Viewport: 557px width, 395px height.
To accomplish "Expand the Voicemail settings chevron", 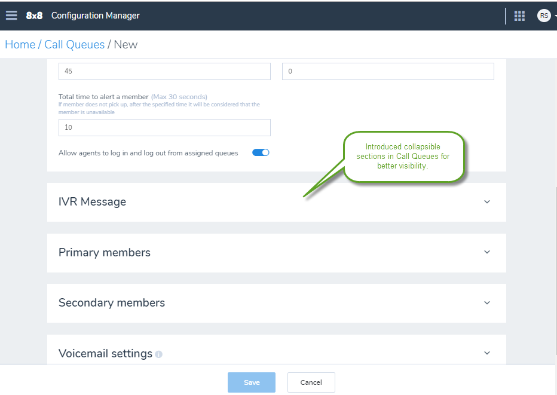I will (x=487, y=353).
